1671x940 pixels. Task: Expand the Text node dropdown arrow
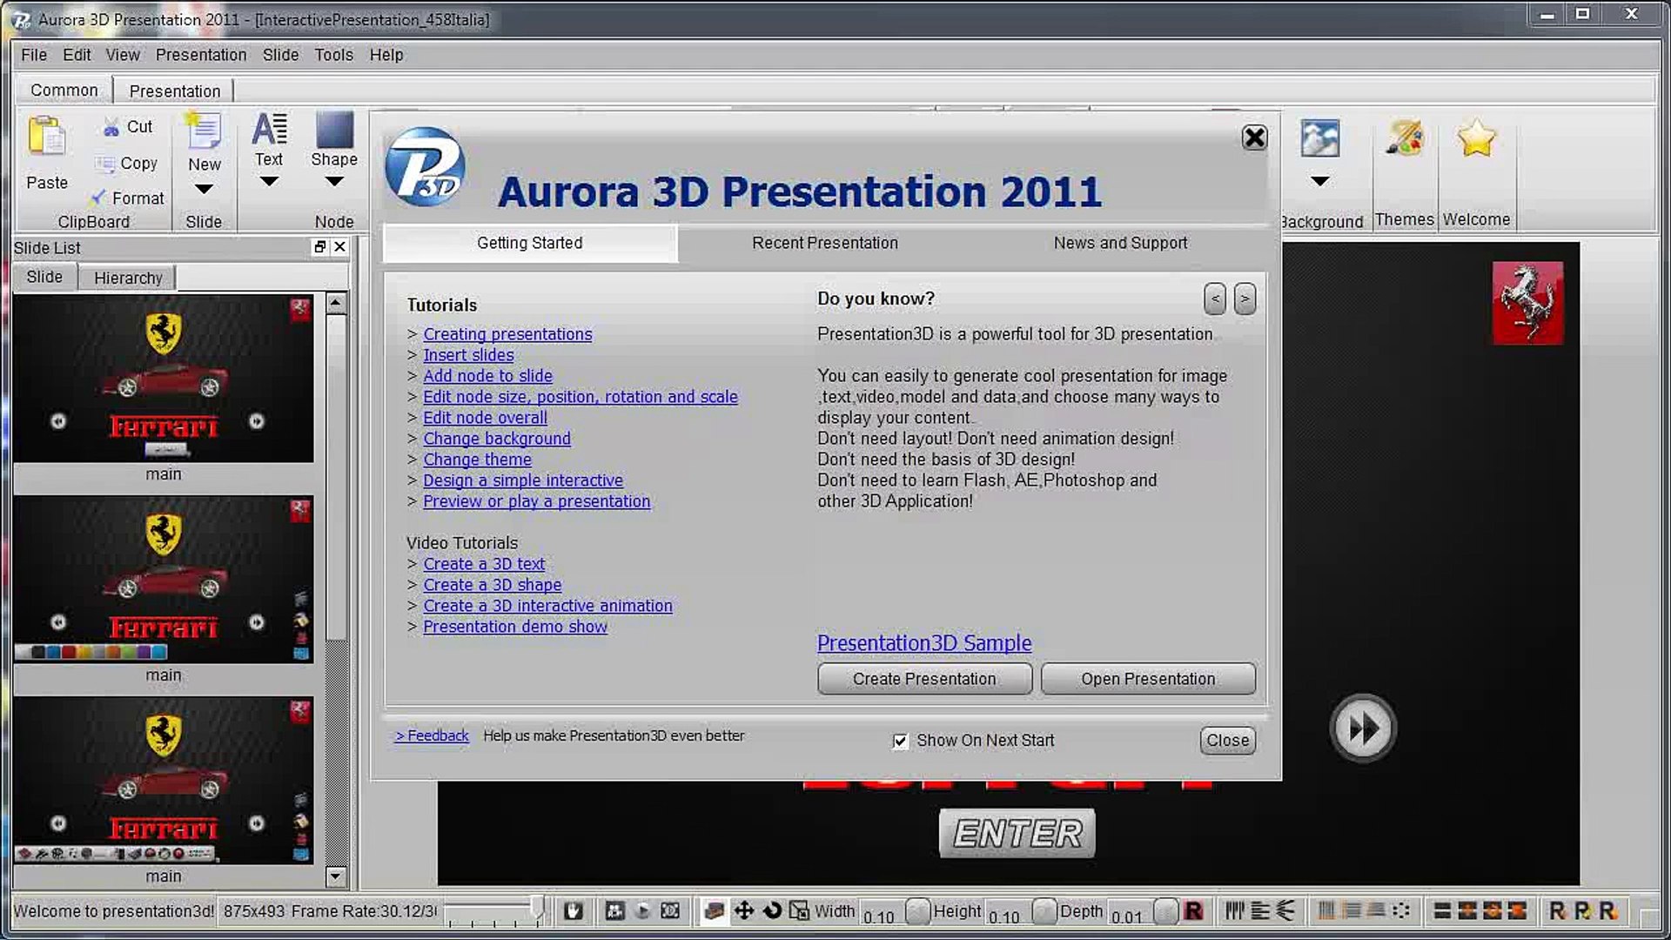(269, 182)
